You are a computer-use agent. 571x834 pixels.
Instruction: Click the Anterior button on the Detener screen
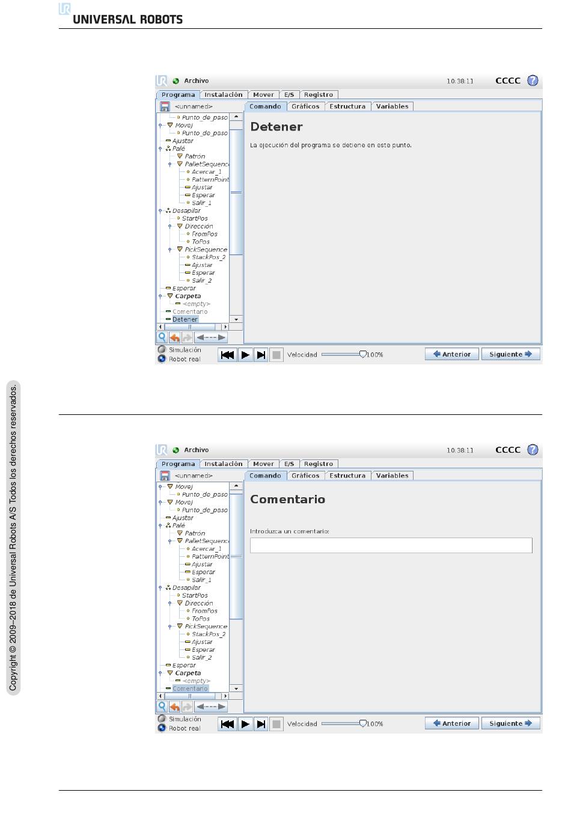pos(452,354)
